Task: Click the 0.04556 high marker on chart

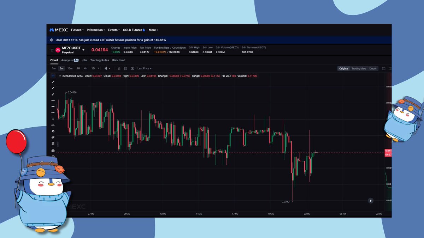Action: 72,92
